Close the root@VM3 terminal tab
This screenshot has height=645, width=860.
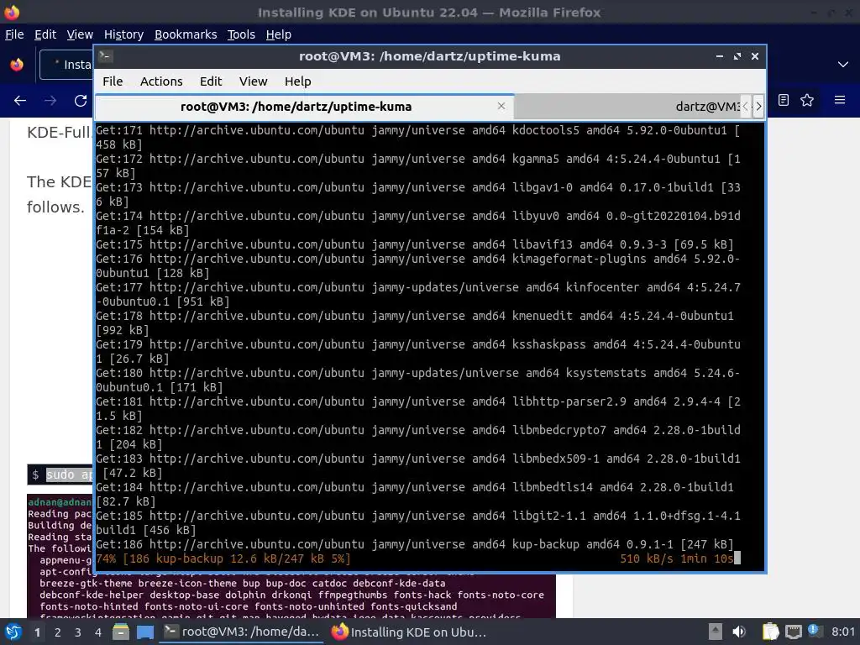click(x=501, y=106)
